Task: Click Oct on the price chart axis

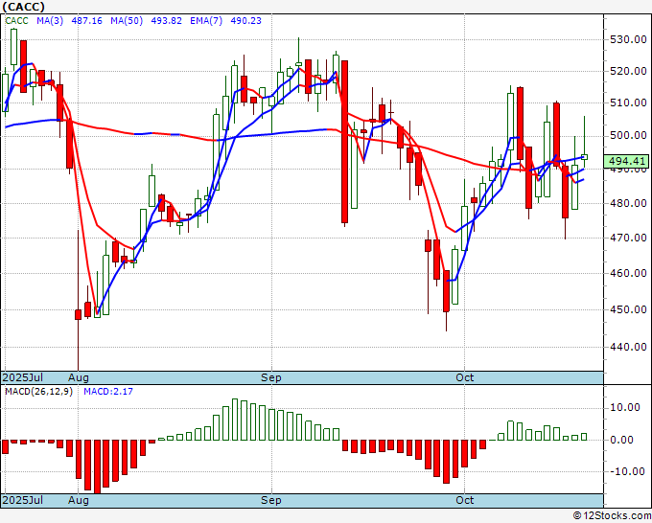Action: pos(464,377)
